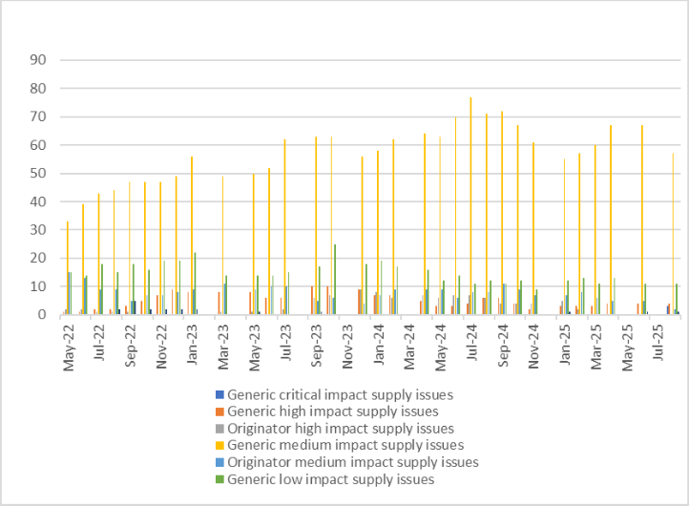Image resolution: width=689 pixels, height=506 pixels.
Task: Select the 50 value on the y-axis
Action: tap(38, 173)
